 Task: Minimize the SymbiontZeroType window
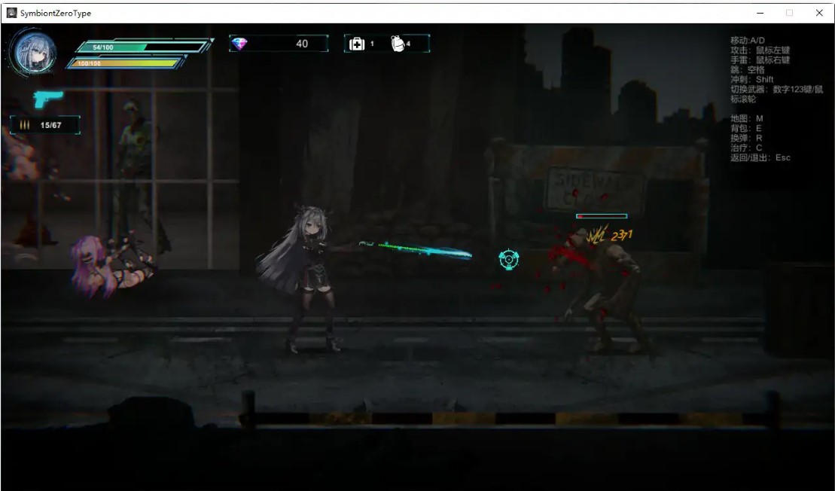click(760, 13)
